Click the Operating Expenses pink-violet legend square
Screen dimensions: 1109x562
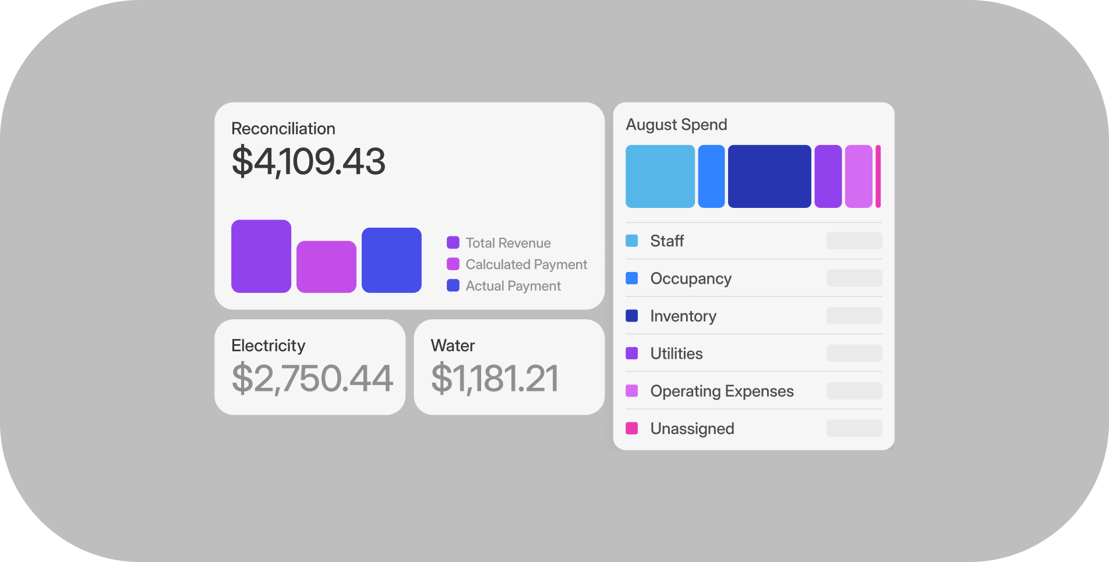click(631, 391)
